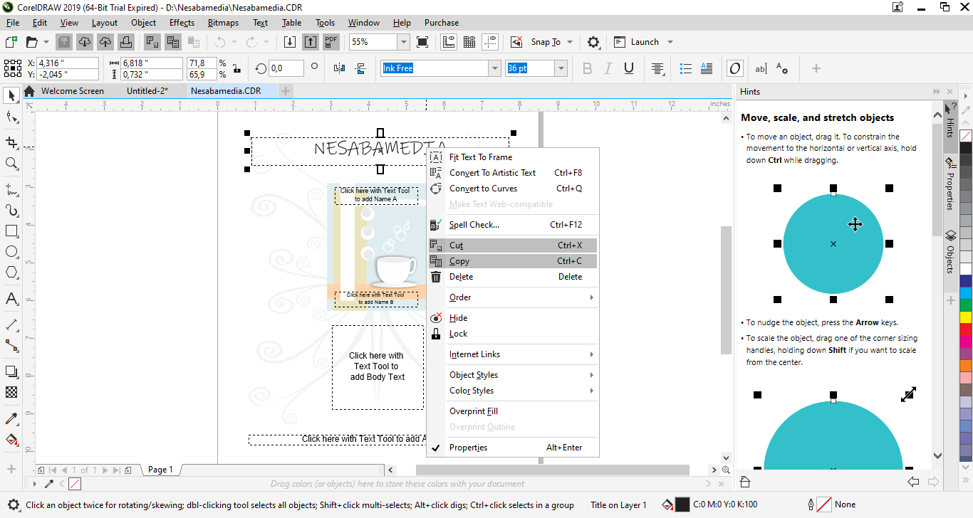Toggle the lock ratio padlock
The width and height of the screenshot is (973, 518).
(236, 69)
